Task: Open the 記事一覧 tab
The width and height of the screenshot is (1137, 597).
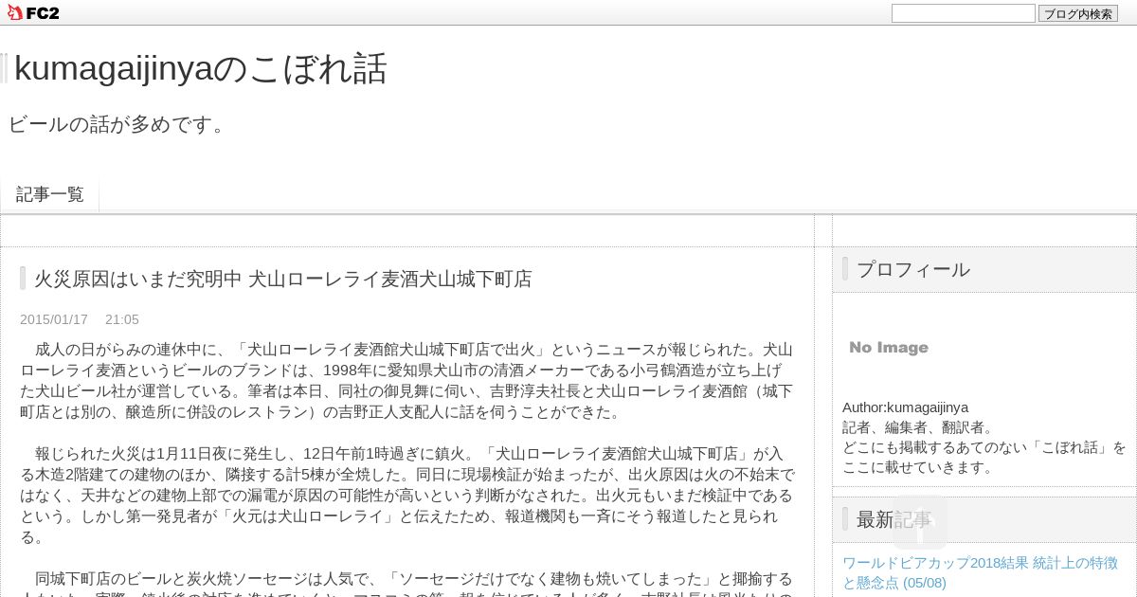Action: (x=50, y=194)
